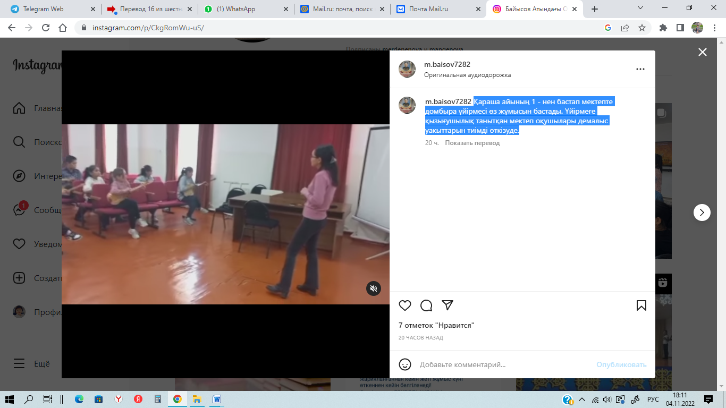Save the post with the bookmark icon
Image resolution: width=726 pixels, height=408 pixels.
click(x=641, y=305)
